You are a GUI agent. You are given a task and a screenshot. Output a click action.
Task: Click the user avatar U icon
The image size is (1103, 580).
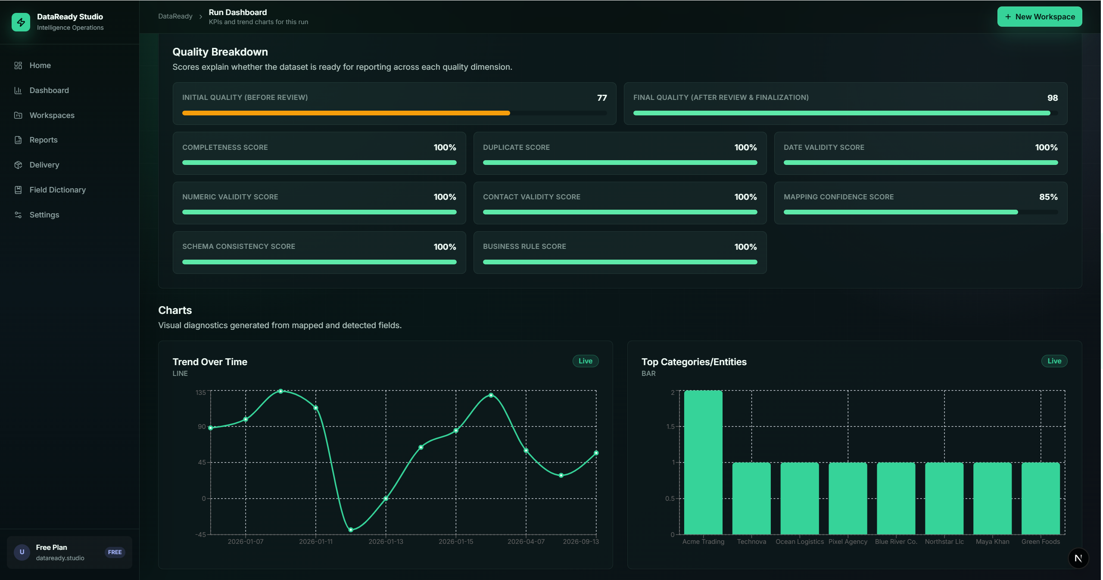(x=22, y=552)
